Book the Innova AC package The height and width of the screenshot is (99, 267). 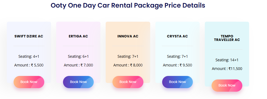[x=128, y=82]
